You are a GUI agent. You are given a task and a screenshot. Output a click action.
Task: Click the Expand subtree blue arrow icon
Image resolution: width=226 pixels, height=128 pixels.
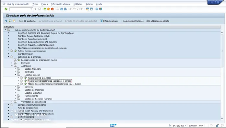6,21
